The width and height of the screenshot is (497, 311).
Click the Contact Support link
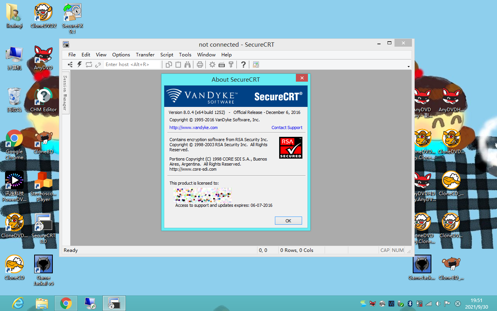(x=287, y=128)
